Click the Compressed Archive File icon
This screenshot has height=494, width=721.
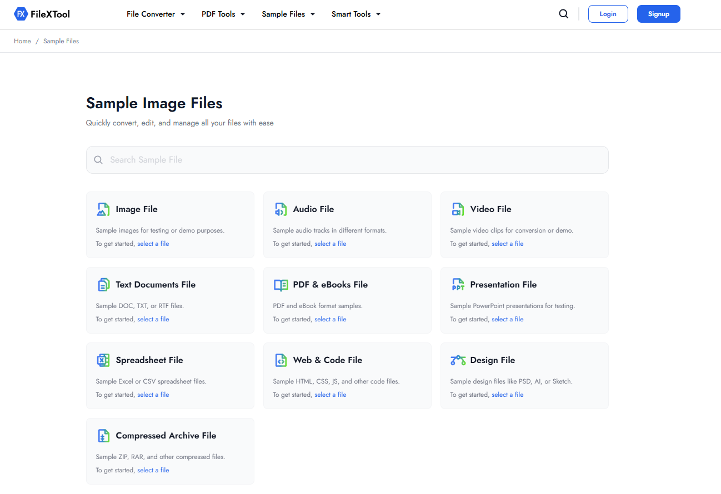(103, 435)
